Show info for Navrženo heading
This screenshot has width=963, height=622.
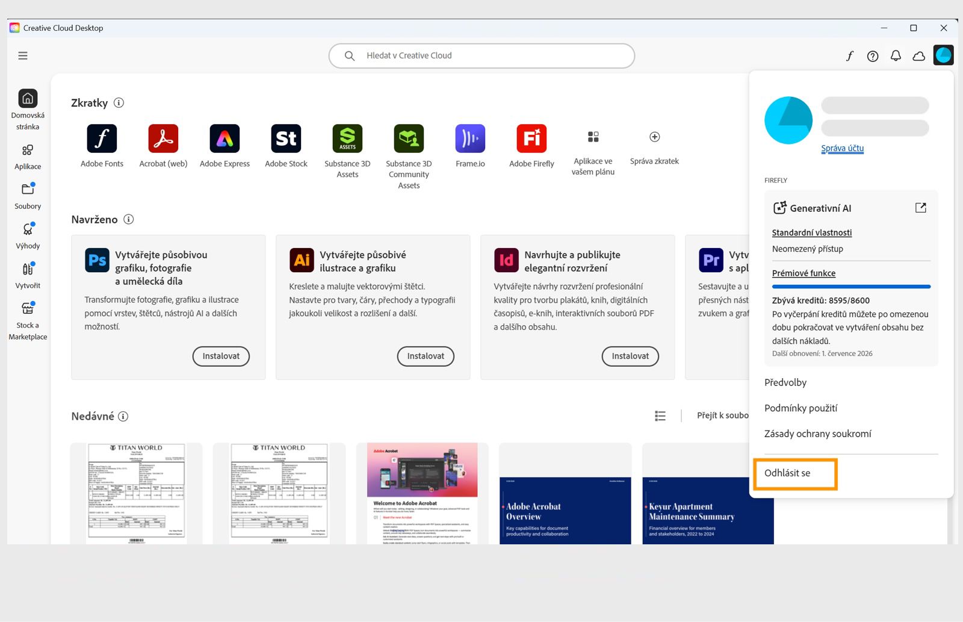(x=129, y=219)
